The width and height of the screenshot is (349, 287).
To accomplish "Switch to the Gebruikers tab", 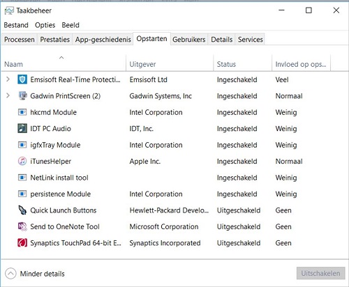I will coord(189,40).
